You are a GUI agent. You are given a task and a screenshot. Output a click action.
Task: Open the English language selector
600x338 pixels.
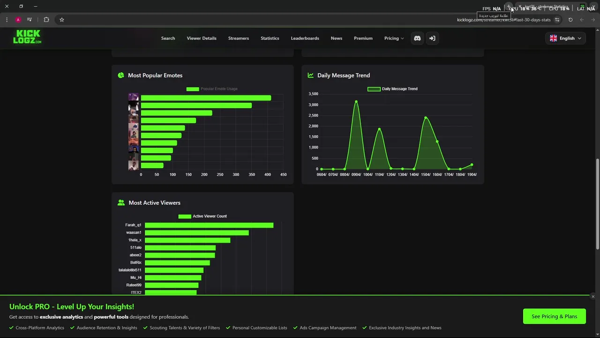point(565,38)
